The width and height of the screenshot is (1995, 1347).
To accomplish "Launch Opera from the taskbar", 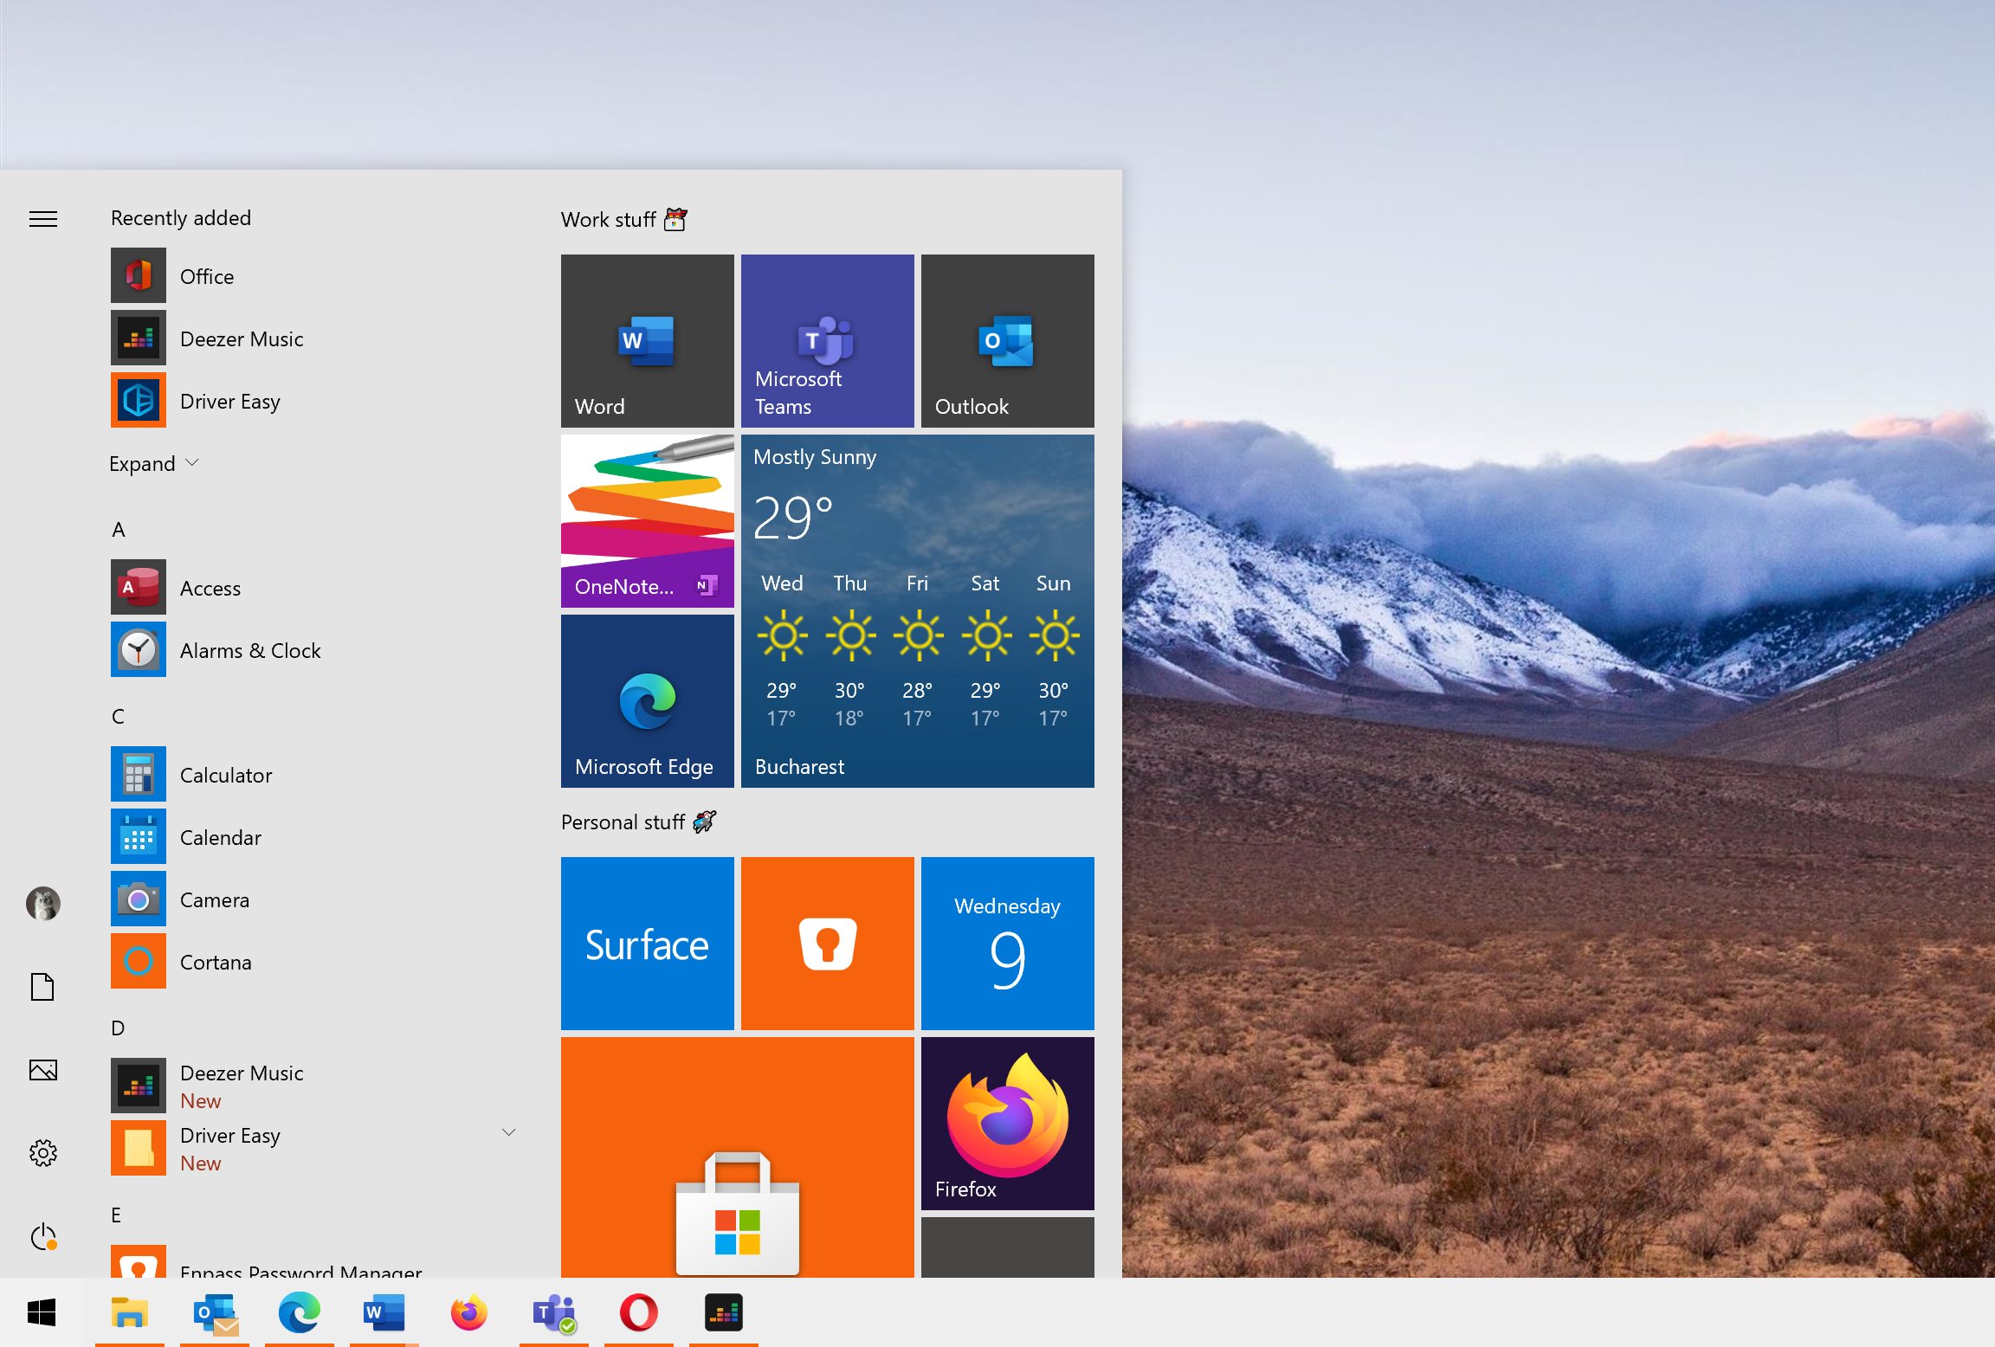I will point(638,1312).
